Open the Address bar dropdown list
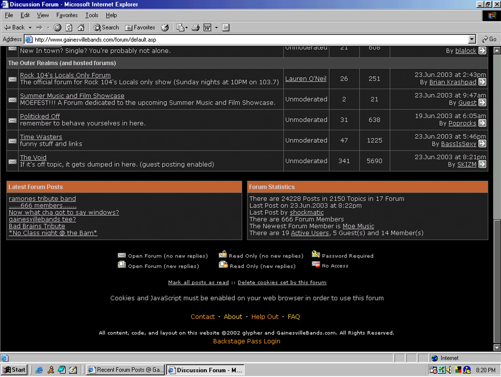This screenshot has height=377, width=501. pyautogui.click(x=472, y=39)
